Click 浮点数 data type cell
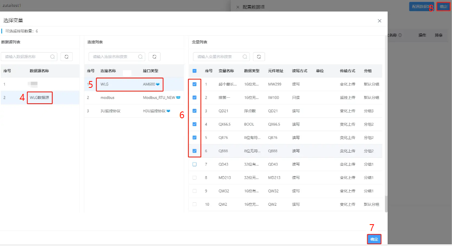The height and width of the screenshot is (246, 452). pos(250,111)
